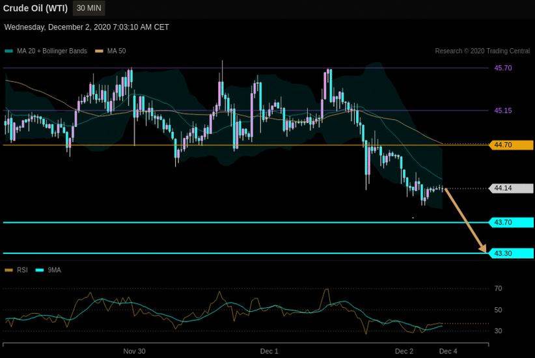Click the RSI 50 level label
Screen dimensions: 535x358
(498, 310)
